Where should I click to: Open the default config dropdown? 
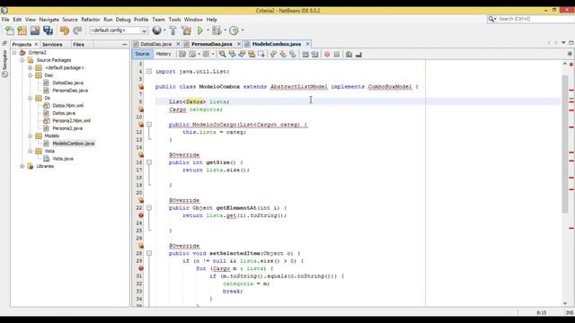[119, 31]
